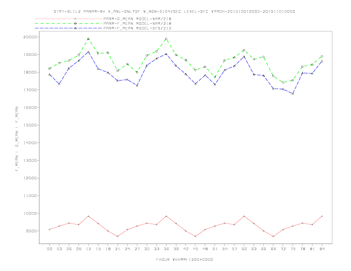Click the y-axis label 9000
The width and height of the screenshot is (351, 271).
click(x=31, y=231)
